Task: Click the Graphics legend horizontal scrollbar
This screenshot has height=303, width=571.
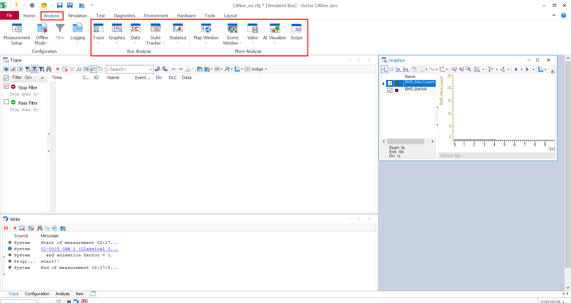Action: 408,142
